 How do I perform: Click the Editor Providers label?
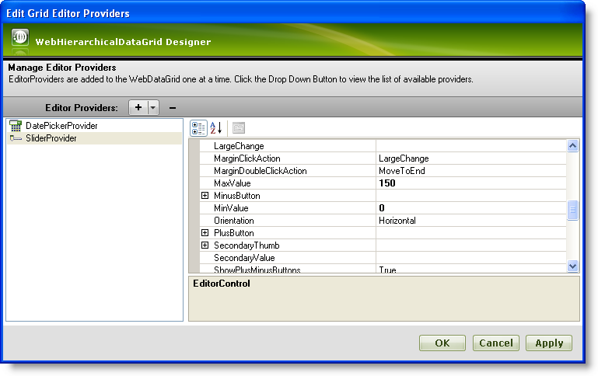(x=82, y=108)
